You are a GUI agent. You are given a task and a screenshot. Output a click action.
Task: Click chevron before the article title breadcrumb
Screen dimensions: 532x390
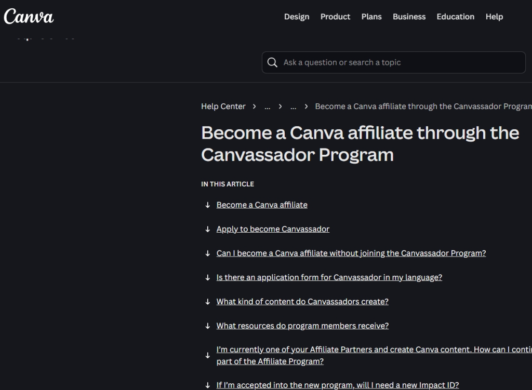(307, 106)
